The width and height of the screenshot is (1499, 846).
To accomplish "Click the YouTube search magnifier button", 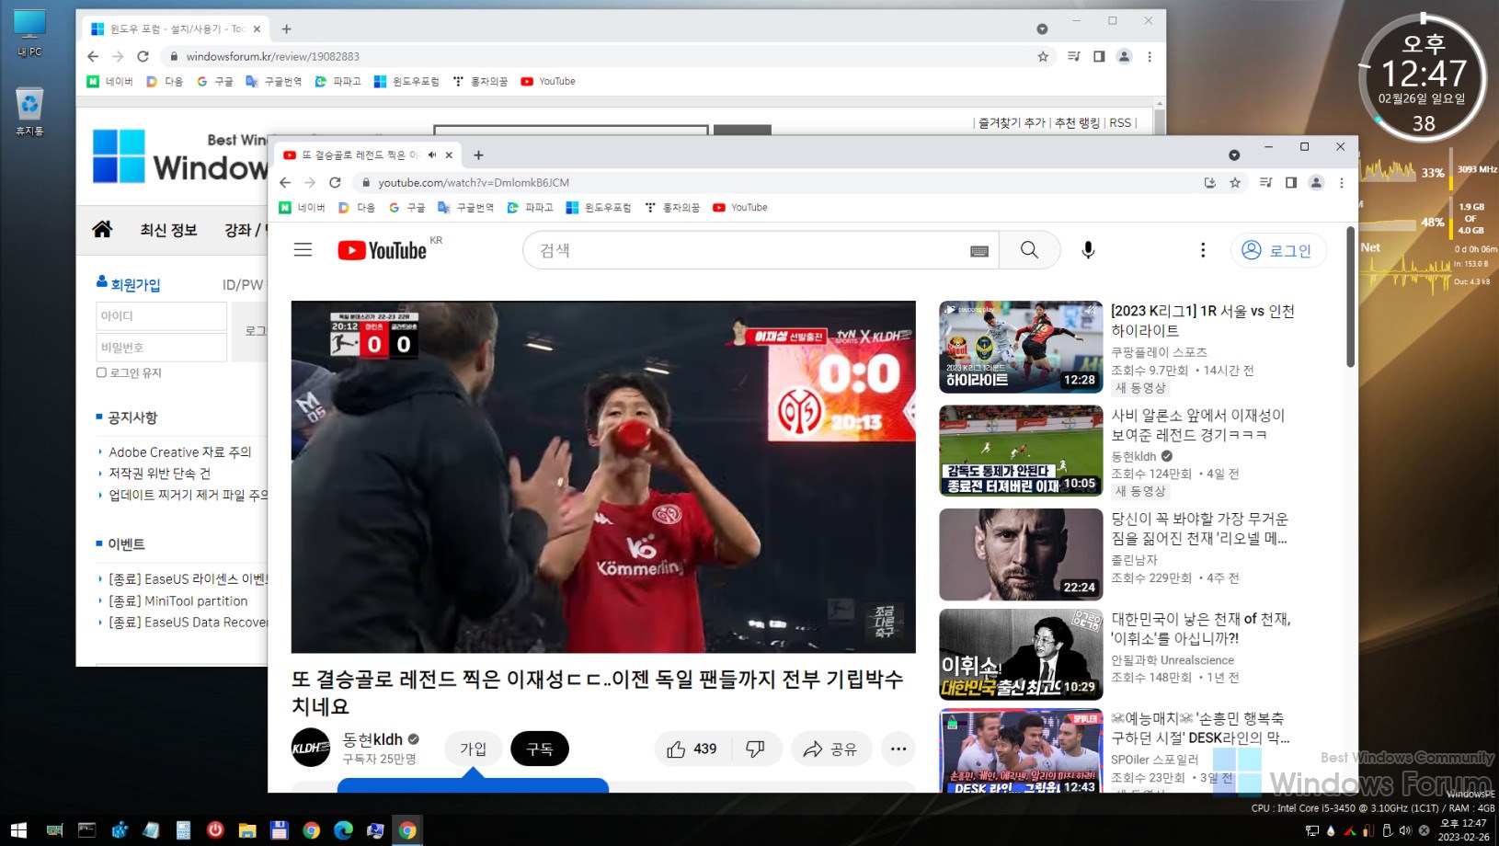I will pyautogui.click(x=1029, y=250).
